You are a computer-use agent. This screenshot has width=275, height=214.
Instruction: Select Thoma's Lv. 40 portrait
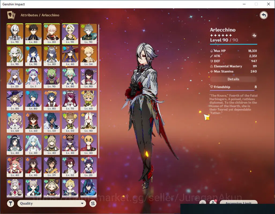[x=88, y=145]
